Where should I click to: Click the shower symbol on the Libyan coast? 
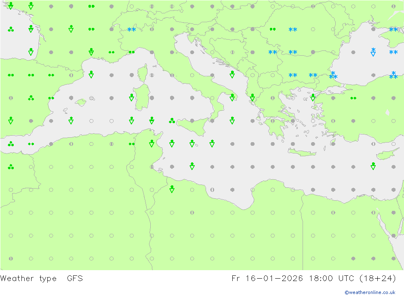[172, 189]
